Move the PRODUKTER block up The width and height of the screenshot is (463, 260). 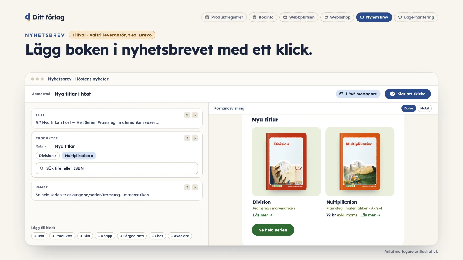[187, 138]
